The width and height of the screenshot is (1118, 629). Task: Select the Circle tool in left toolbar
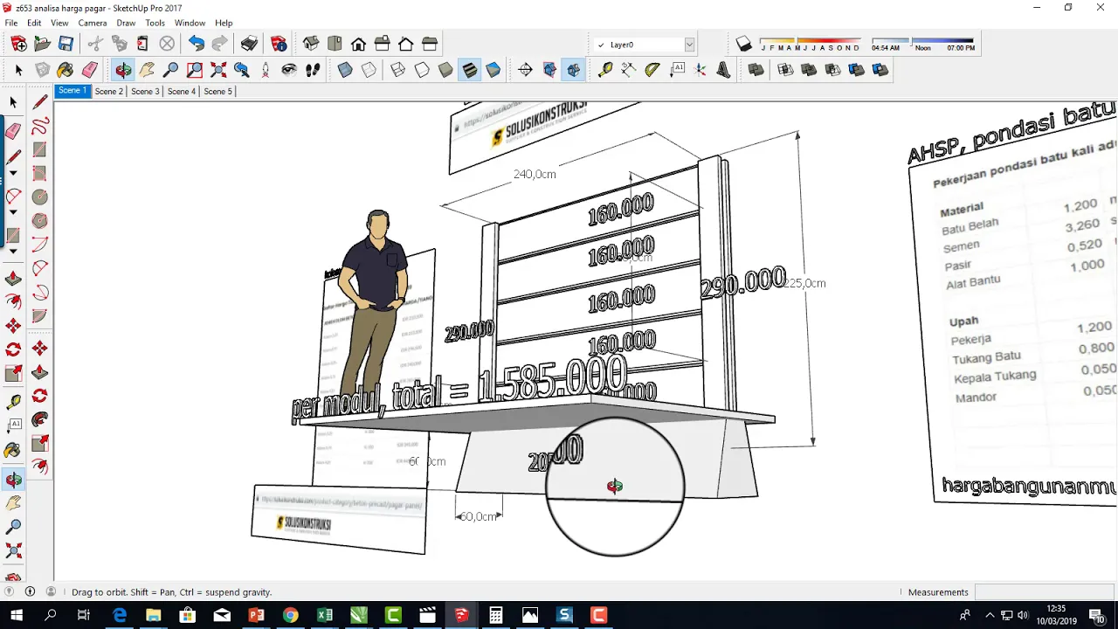[40, 197]
